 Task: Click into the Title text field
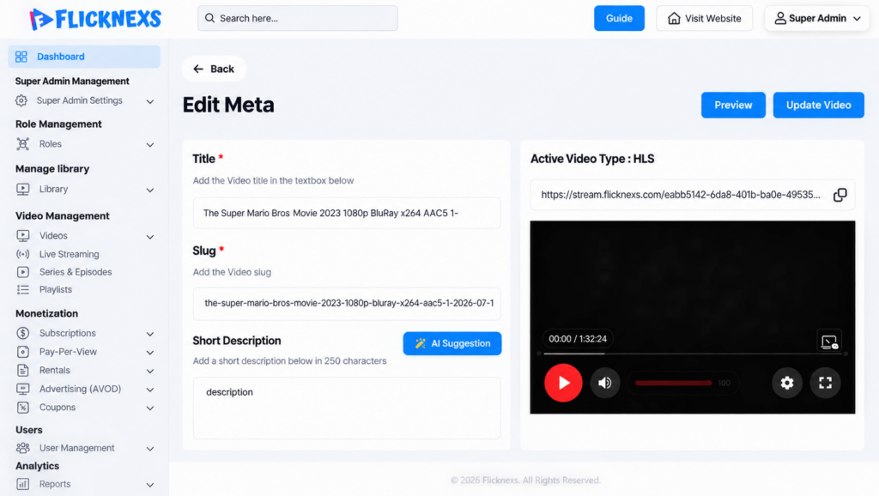click(x=347, y=213)
